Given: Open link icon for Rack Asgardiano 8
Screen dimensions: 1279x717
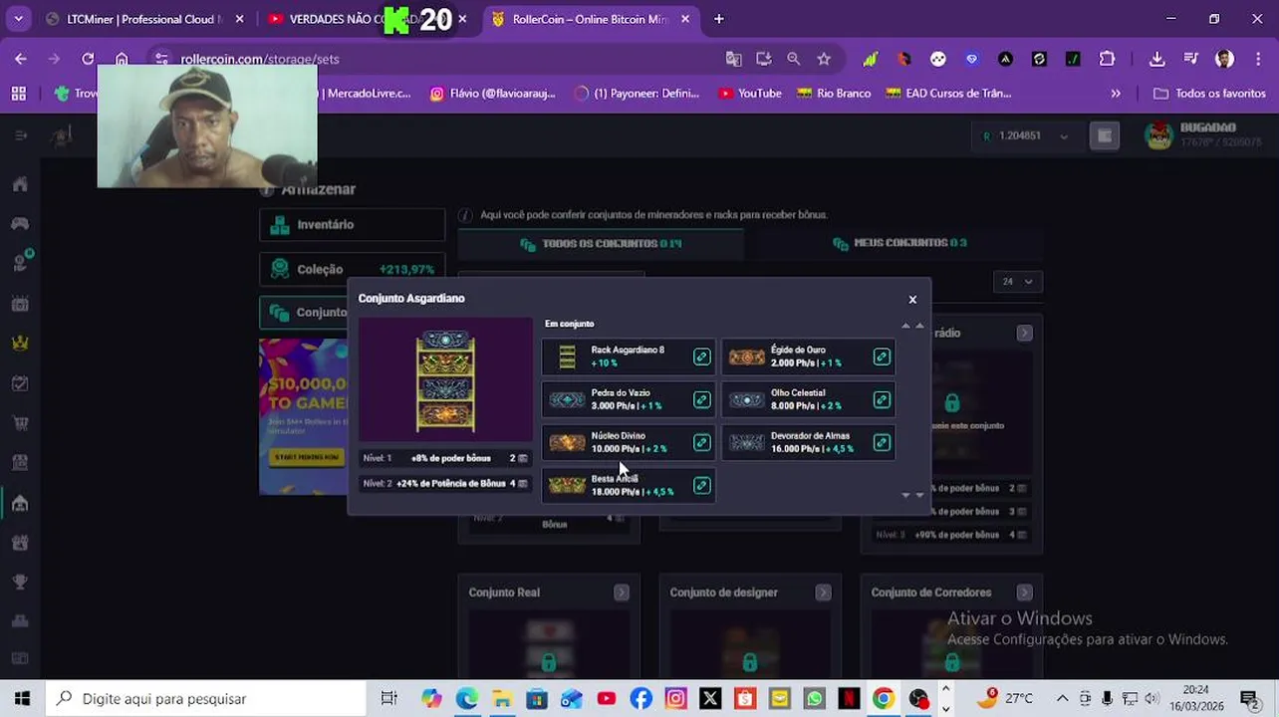Looking at the screenshot, I should [701, 357].
